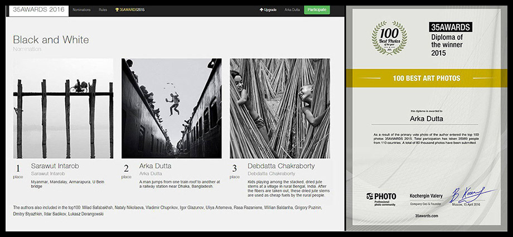
Task: Click the Debdatta Chakraborty title heading
Action: (x=281, y=166)
